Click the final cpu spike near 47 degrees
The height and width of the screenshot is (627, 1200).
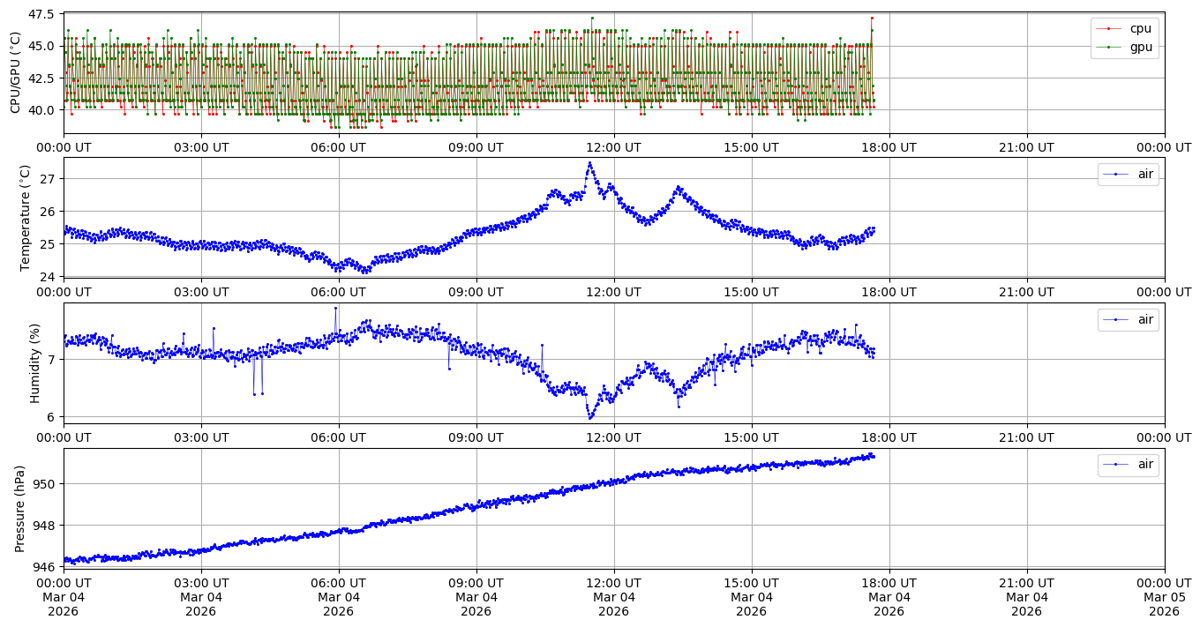click(x=872, y=18)
